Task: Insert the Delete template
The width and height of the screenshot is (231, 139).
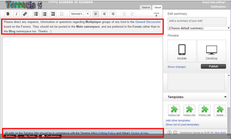Action: [220, 111]
